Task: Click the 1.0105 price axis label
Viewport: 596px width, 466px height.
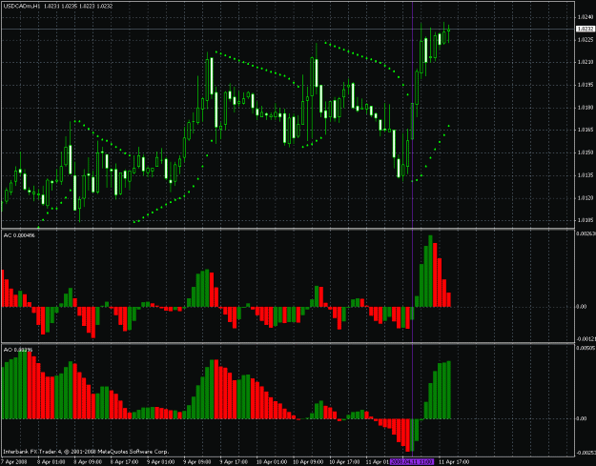Action: (586, 220)
